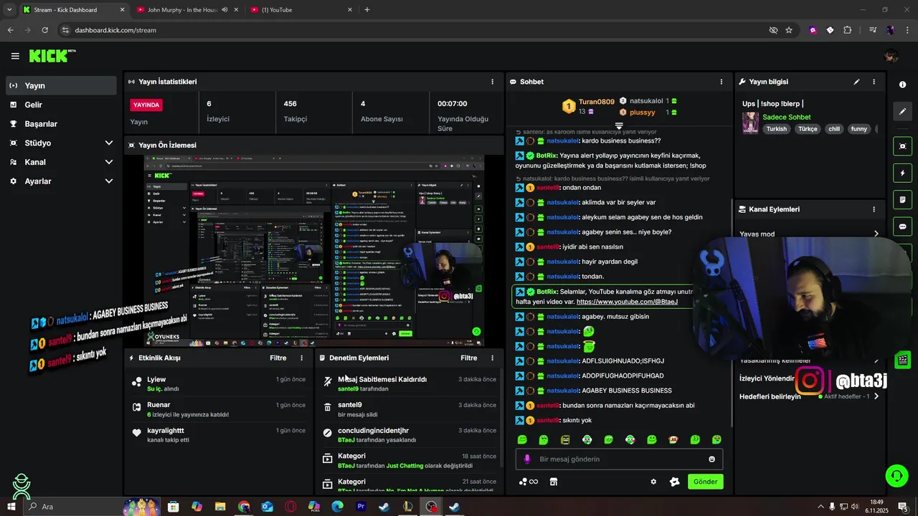Open Gelir in the sidebar
Viewport: 918px width, 516px height.
pyautogui.click(x=61, y=105)
